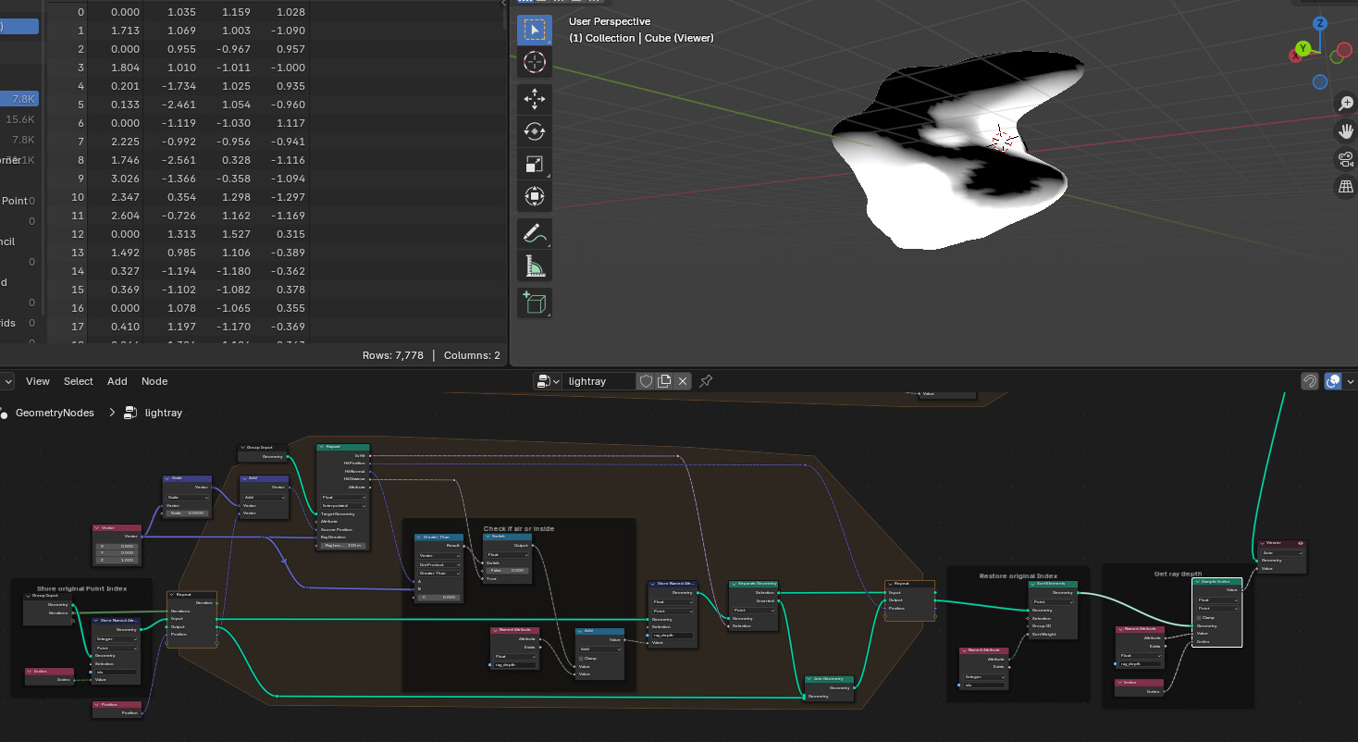Toggle the Clamp checkbox on the Add node

(581, 658)
